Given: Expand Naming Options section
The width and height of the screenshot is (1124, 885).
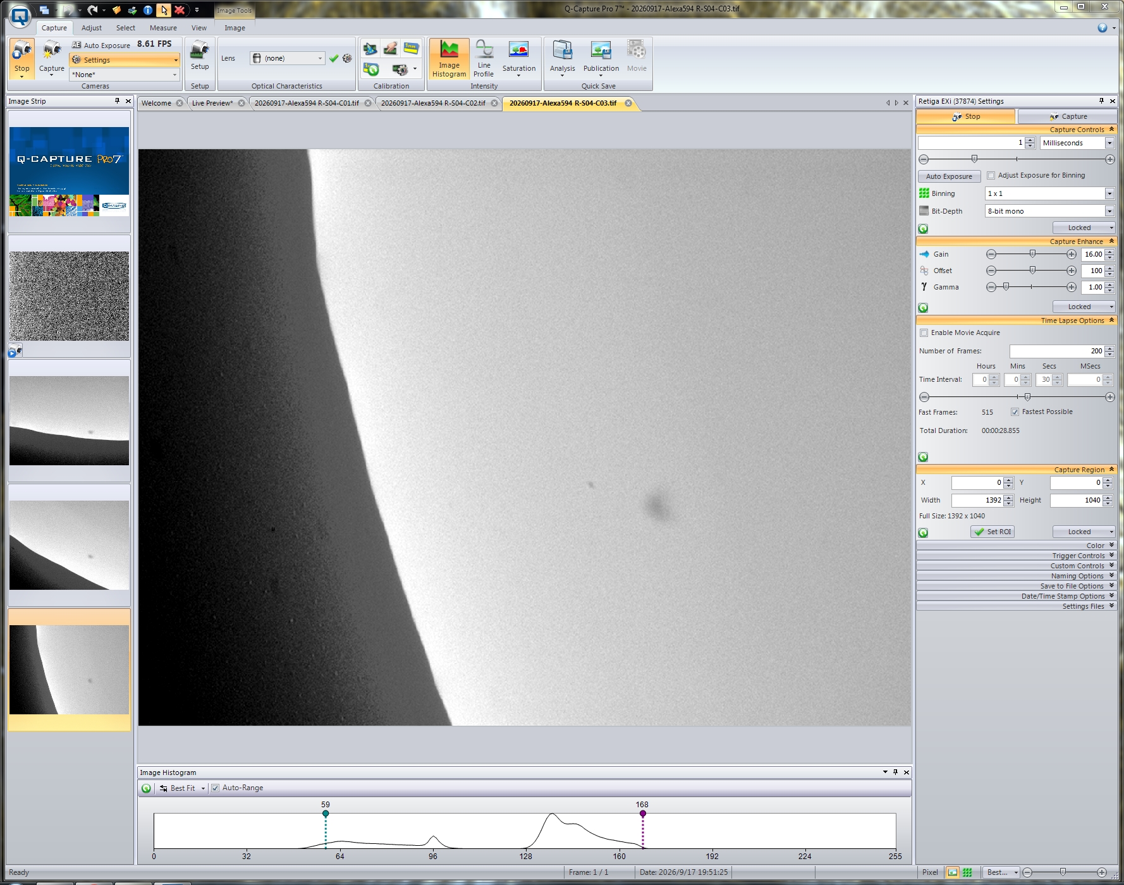Looking at the screenshot, I should 1016,576.
